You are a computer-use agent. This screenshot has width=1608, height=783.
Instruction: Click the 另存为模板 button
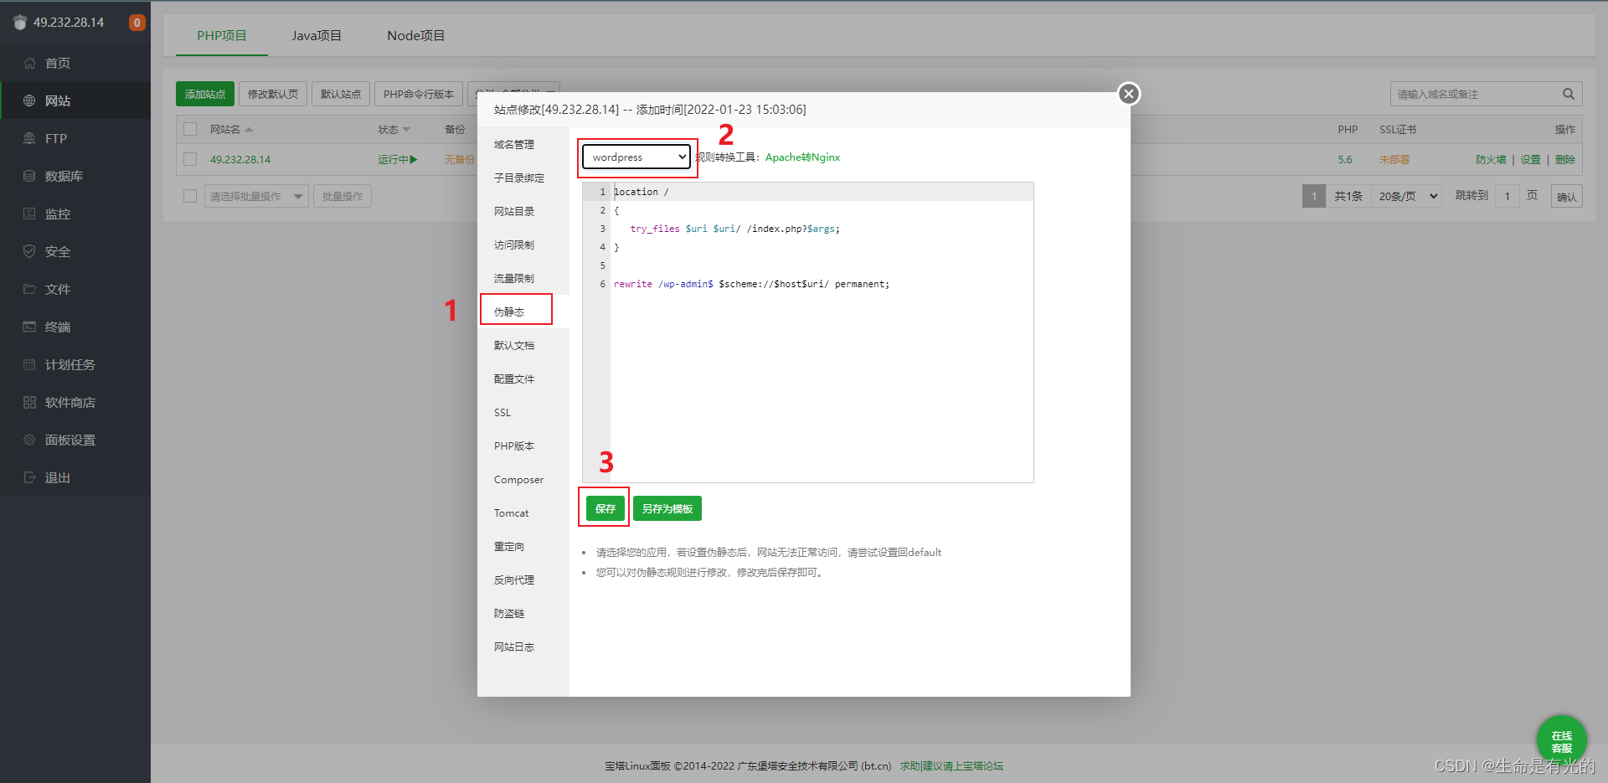(x=667, y=508)
